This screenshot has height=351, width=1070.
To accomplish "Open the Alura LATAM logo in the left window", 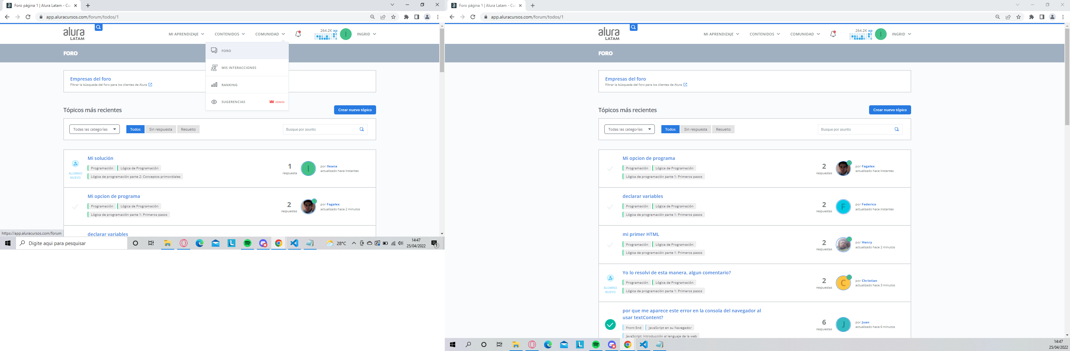I will click(74, 34).
